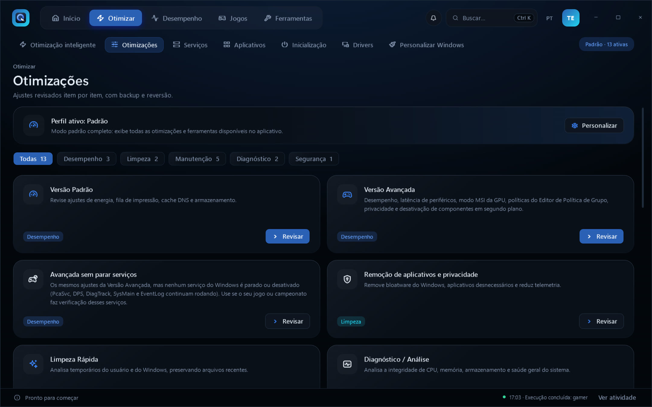Filter by Todas 13
Image resolution: width=652 pixels, height=407 pixels.
(x=33, y=159)
